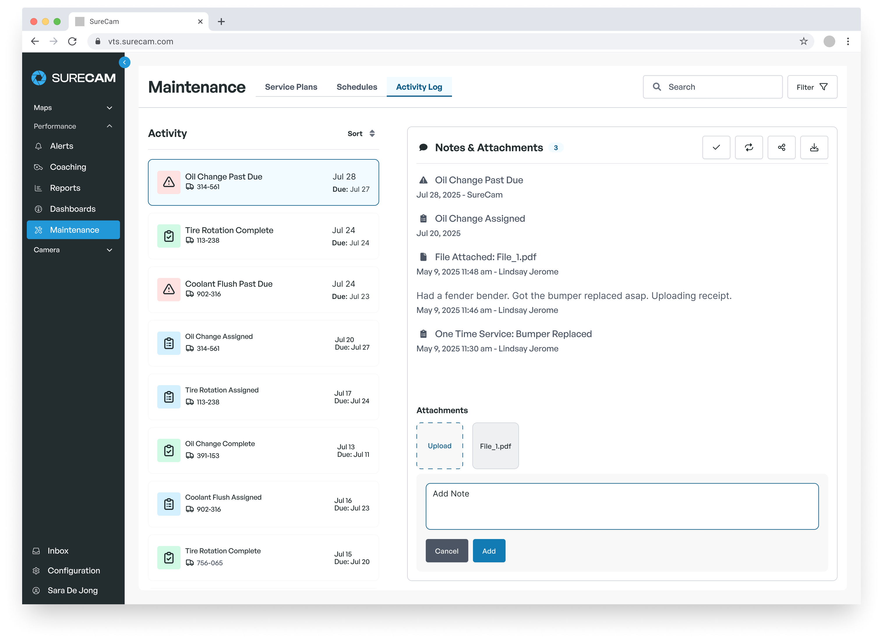Collapse the Performance section
The height and width of the screenshot is (641, 883).
tap(109, 126)
